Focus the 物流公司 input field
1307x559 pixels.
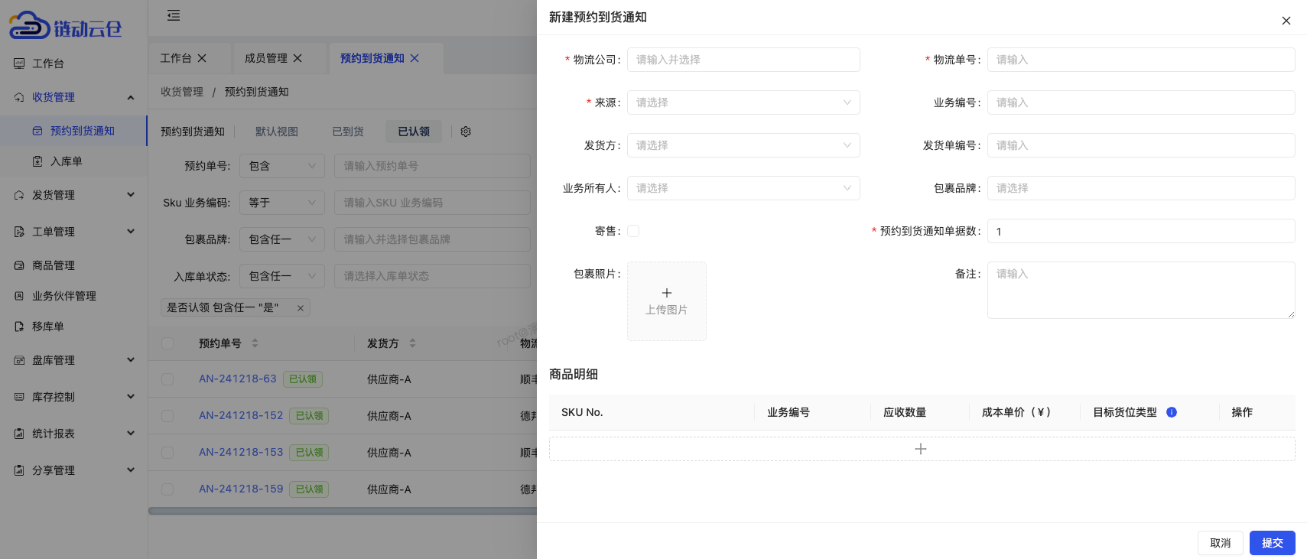tap(743, 60)
